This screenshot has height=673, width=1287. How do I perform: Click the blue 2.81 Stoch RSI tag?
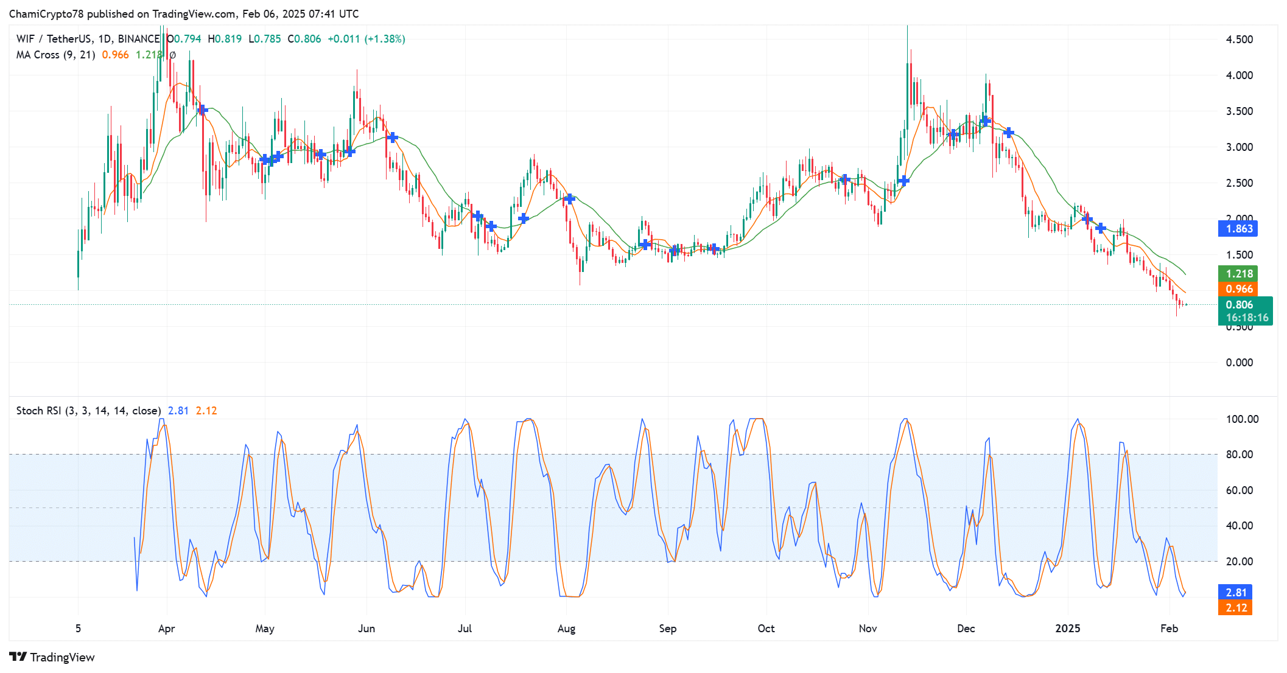1235,592
